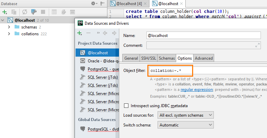Collapse the @localhost tree node in Database panel

click(x=3, y=20)
